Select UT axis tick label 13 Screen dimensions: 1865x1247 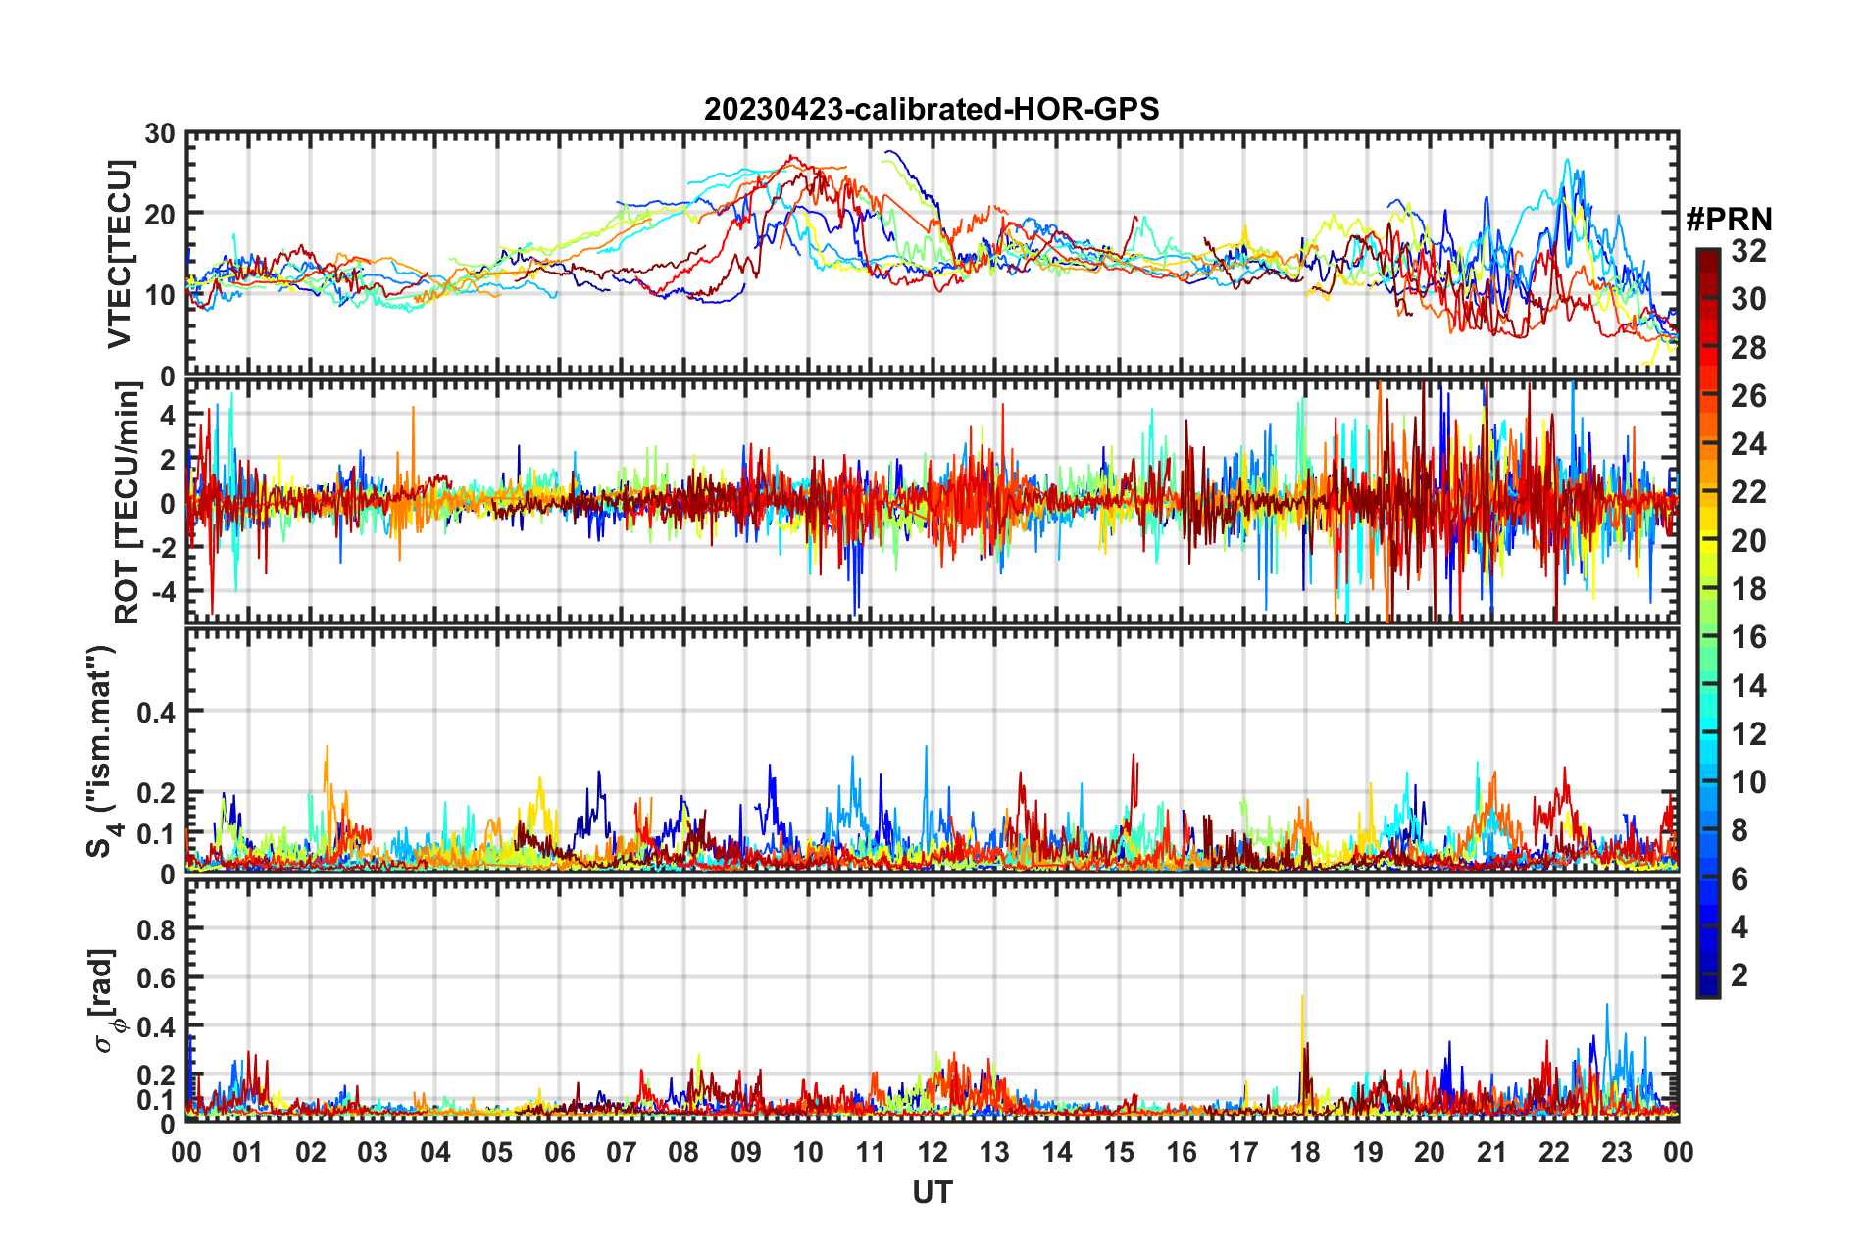coord(994,1152)
